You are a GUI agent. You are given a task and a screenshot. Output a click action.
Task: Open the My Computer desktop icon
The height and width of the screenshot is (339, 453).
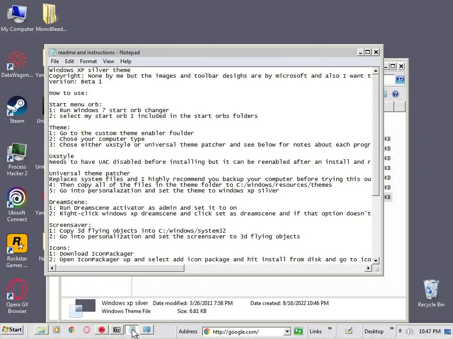coord(17,18)
